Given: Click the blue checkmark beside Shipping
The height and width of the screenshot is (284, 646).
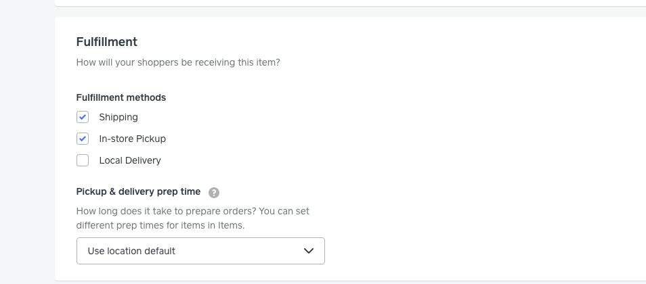Looking at the screenshot, I should pyautogui.click(x=83, y=117).
